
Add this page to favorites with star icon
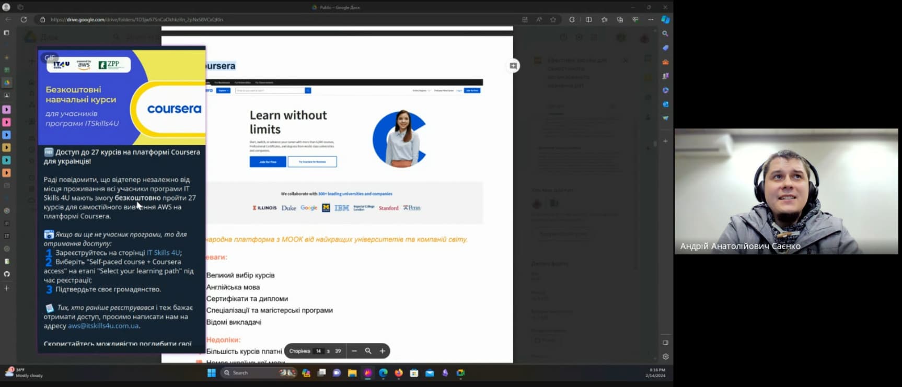(553, 19)
